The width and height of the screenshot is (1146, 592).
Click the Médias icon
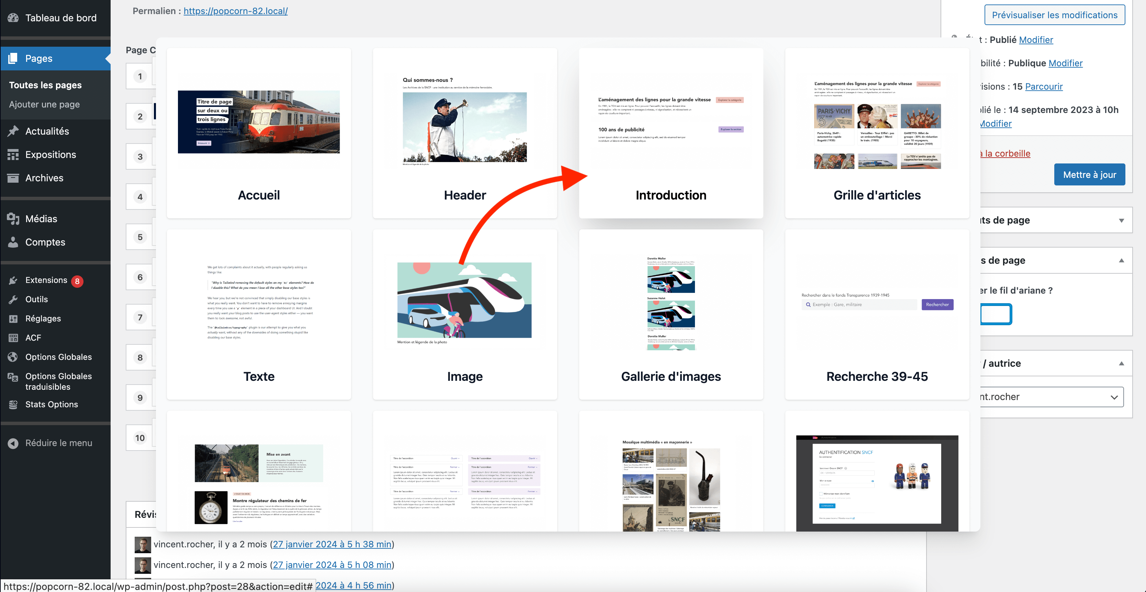[x=13, y=219]
